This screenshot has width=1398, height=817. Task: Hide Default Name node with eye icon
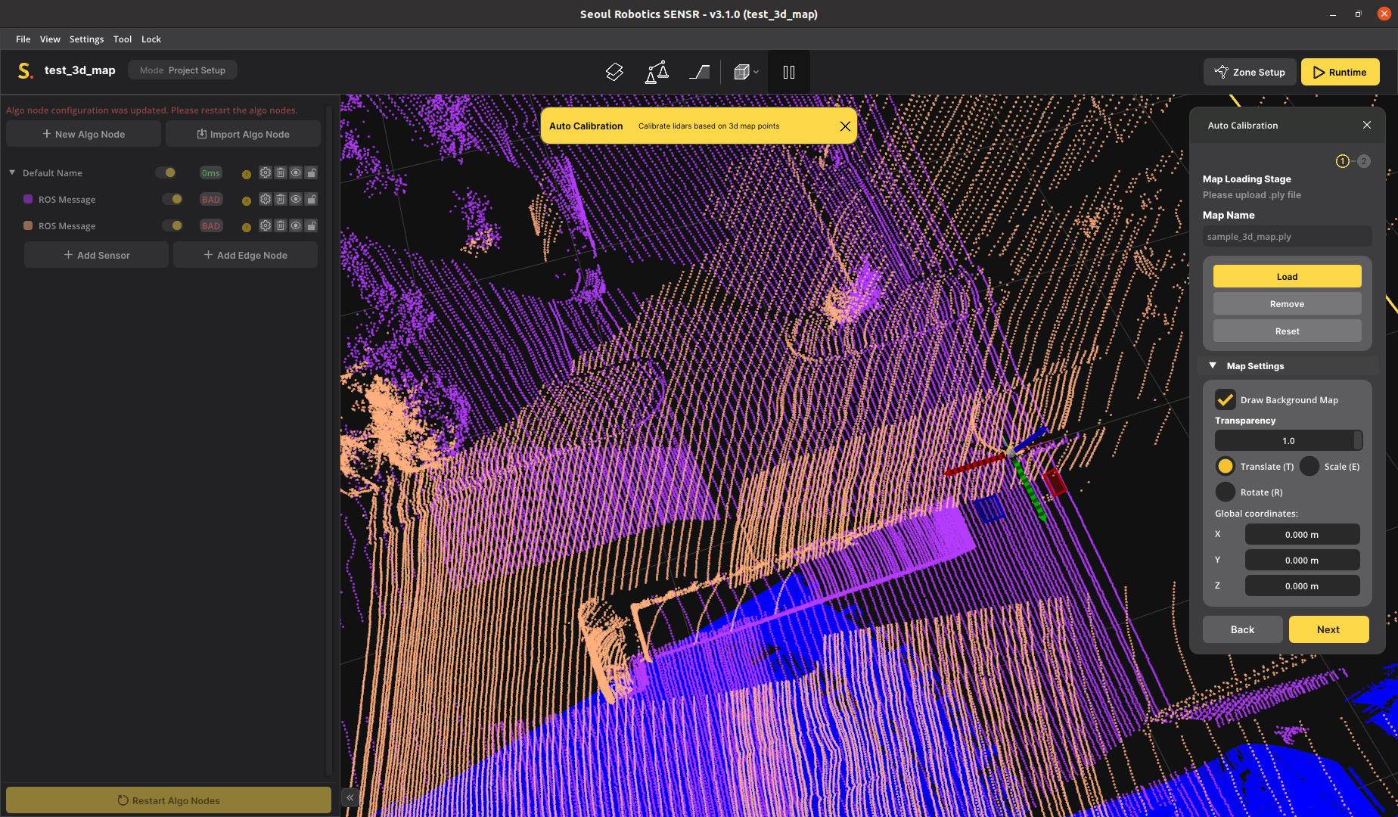296,172
